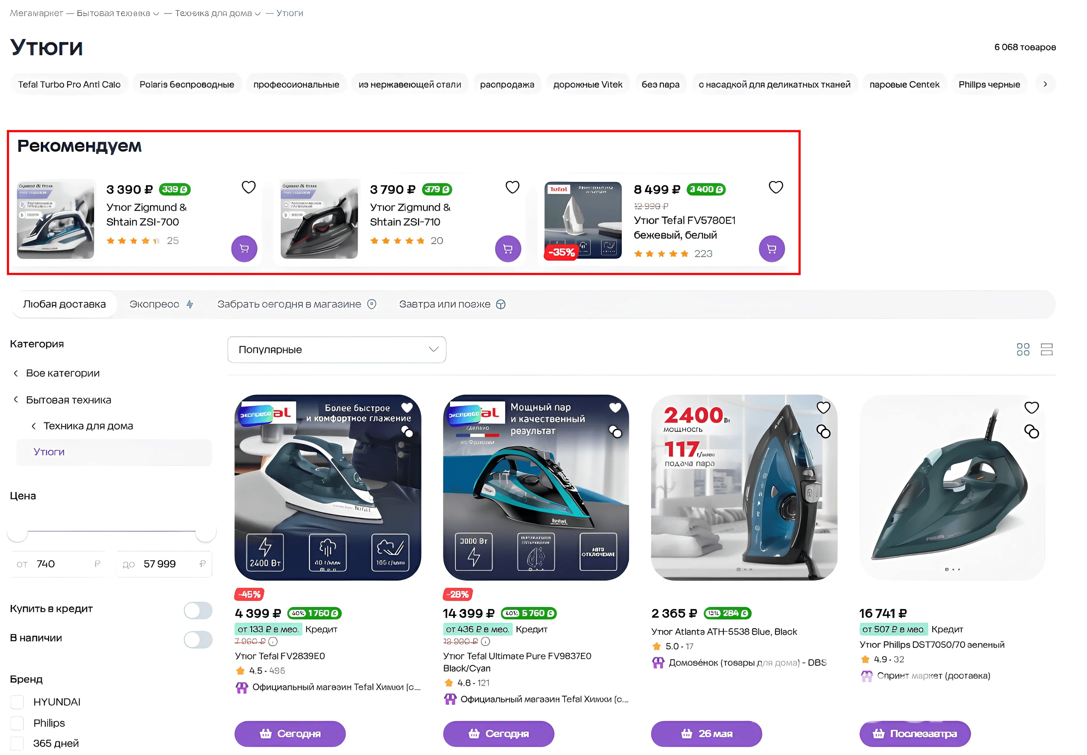This screenshot has width=1087, height=755.
Task: Compare the Tefal Ultimate Pure FV9837E0
Action: (x=615, y=431)
